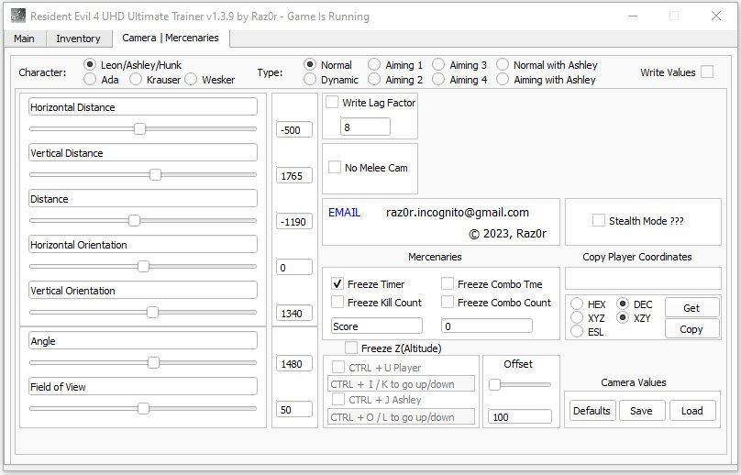Screen dimensions: 741x475
Task: Click the Score label field
Action: pyautogui.click(x=377, y=326)
